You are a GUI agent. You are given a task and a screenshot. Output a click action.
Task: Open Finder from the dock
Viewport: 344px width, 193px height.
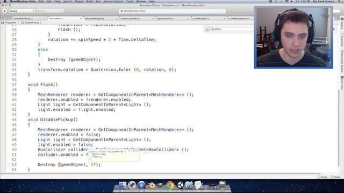point(122,185)
